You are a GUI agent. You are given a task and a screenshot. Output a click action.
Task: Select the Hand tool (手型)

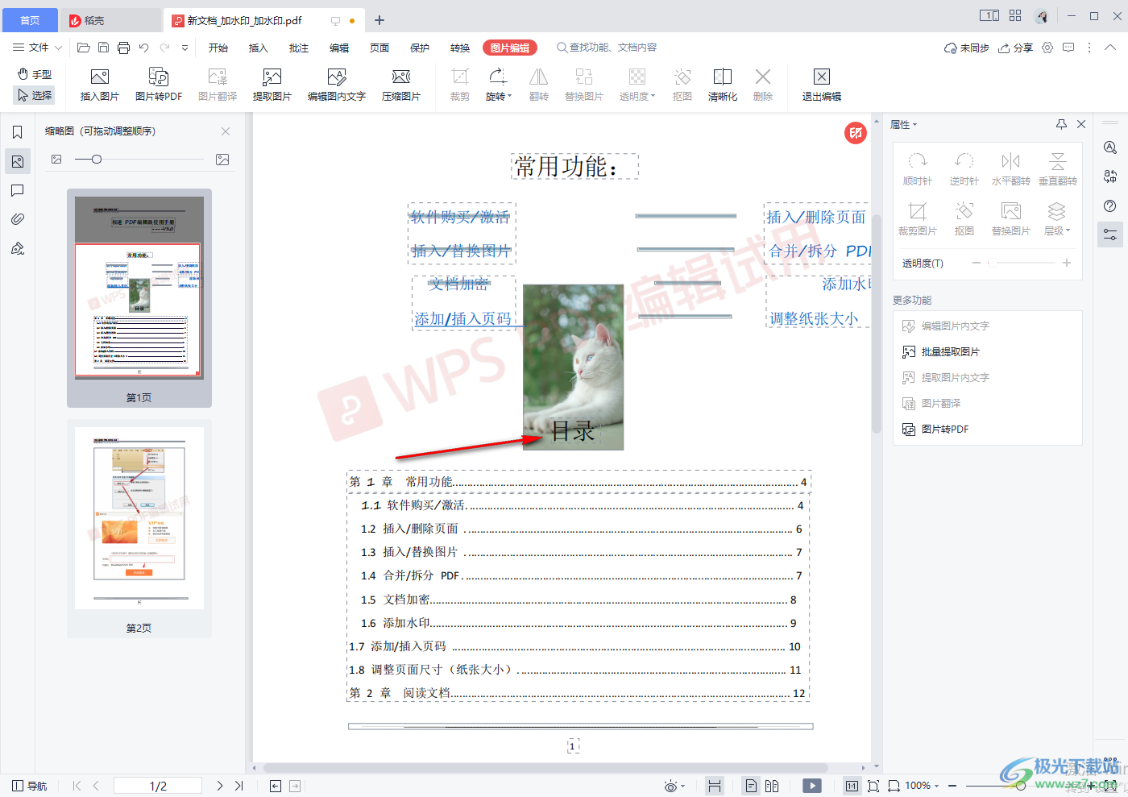(35, 74)
